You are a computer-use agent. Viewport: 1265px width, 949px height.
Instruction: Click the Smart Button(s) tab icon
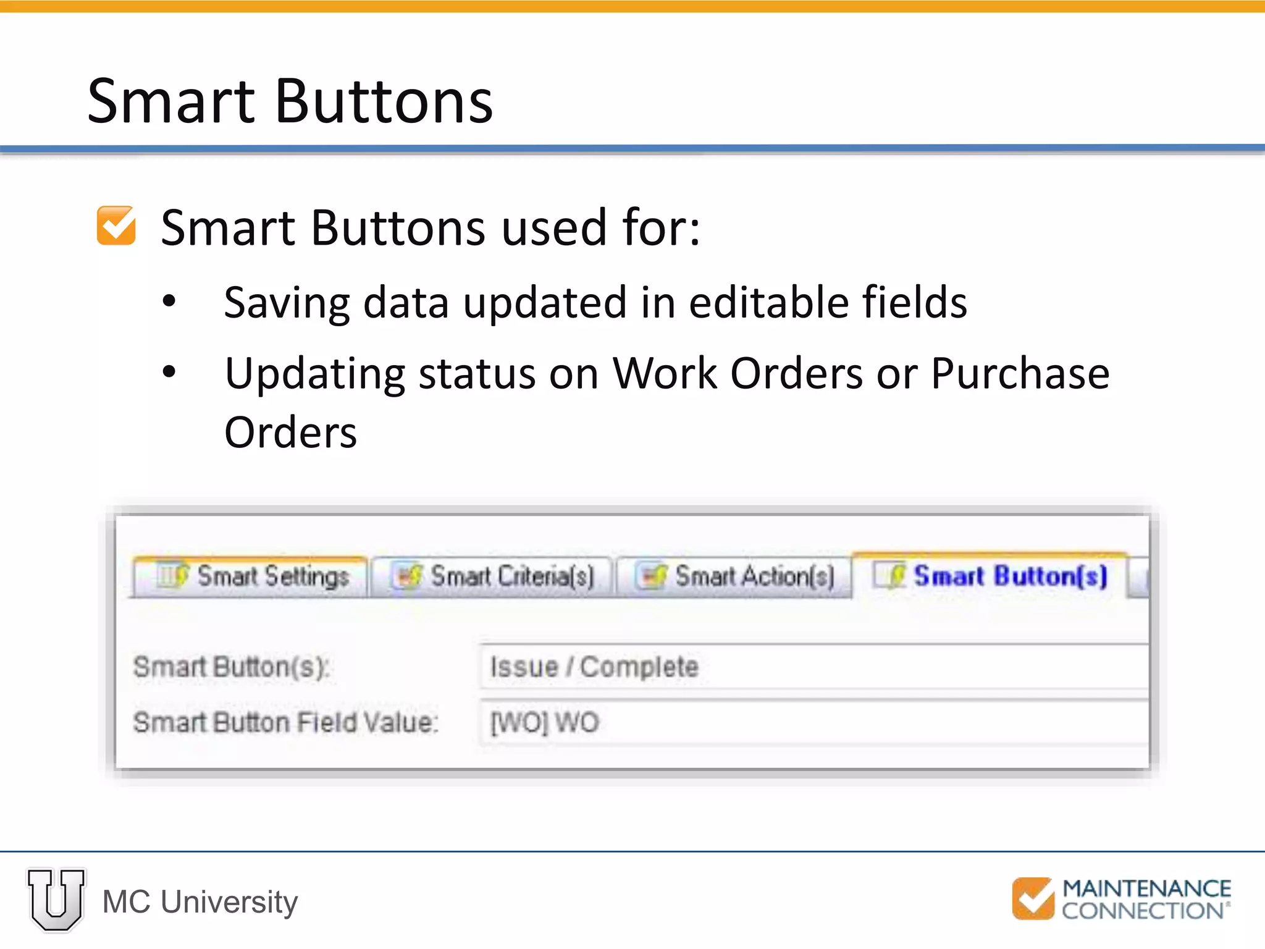(889, 575)
